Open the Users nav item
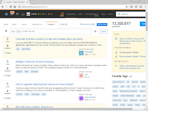185x115 pixels. [x=110, y=14]
